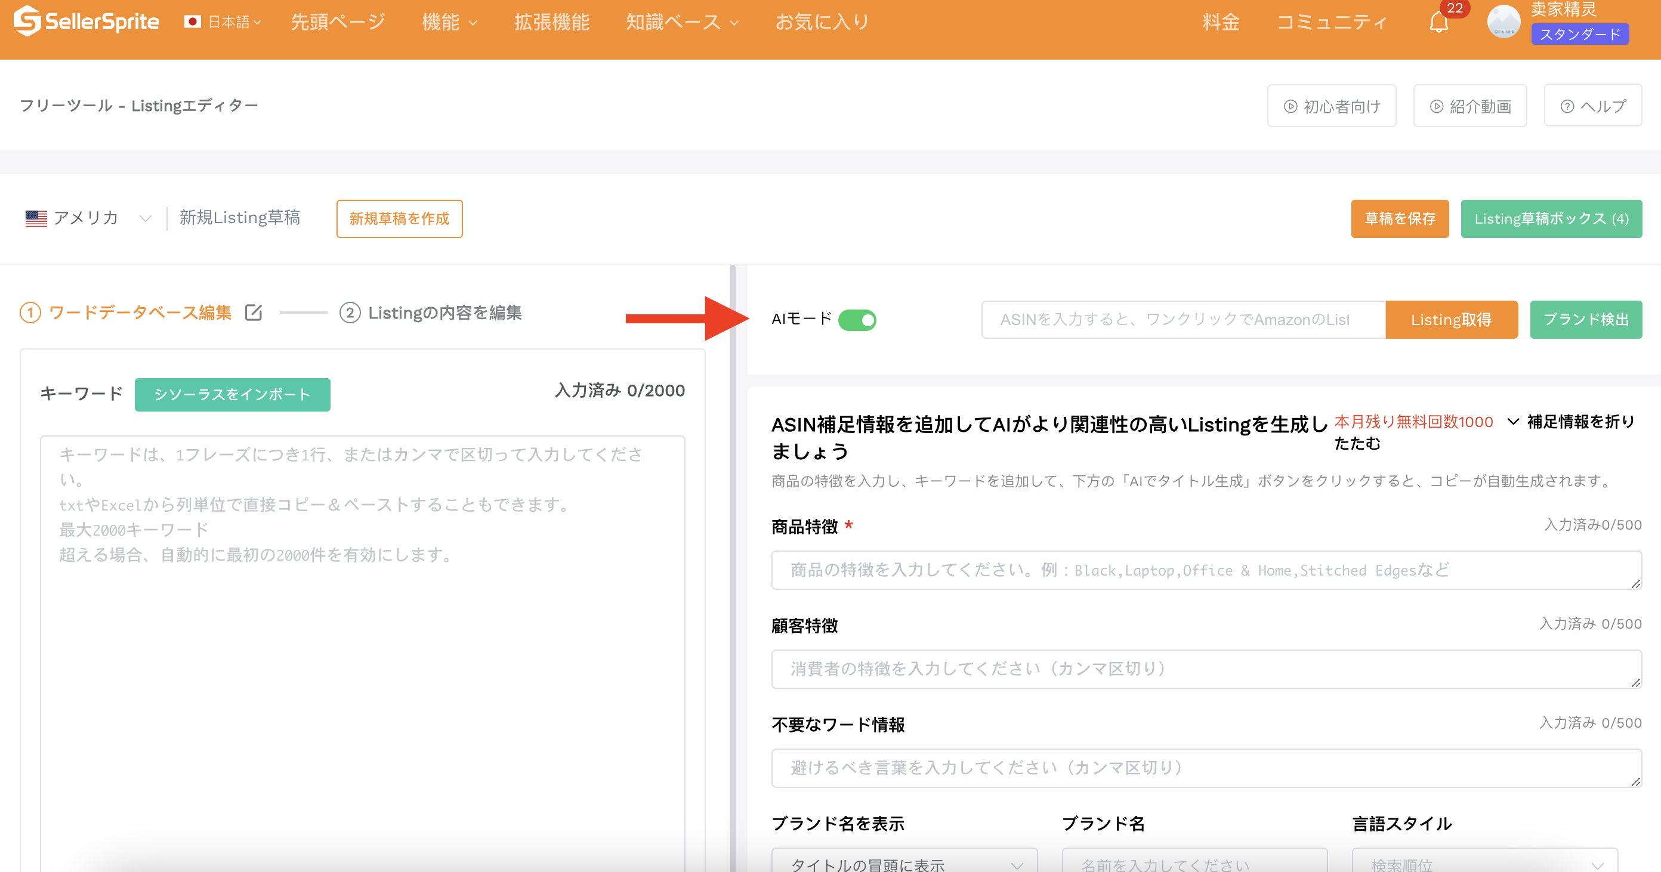
Task: Open コミュニティ page
Action: click(1332, 22)
